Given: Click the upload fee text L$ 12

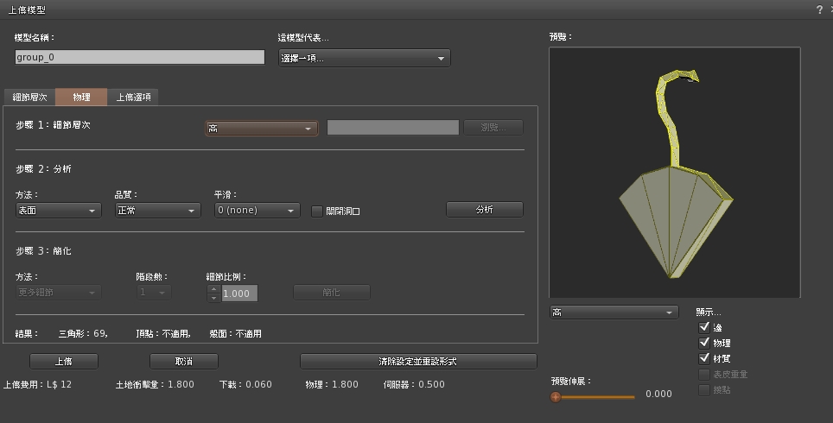Looking at the screenshot, I should (59, 384).
